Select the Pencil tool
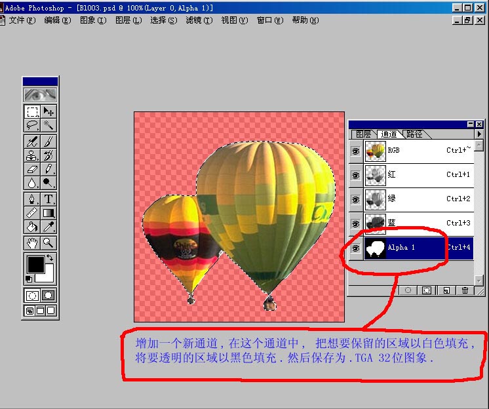Screen dimensions: 489x409 coord(49,169)
